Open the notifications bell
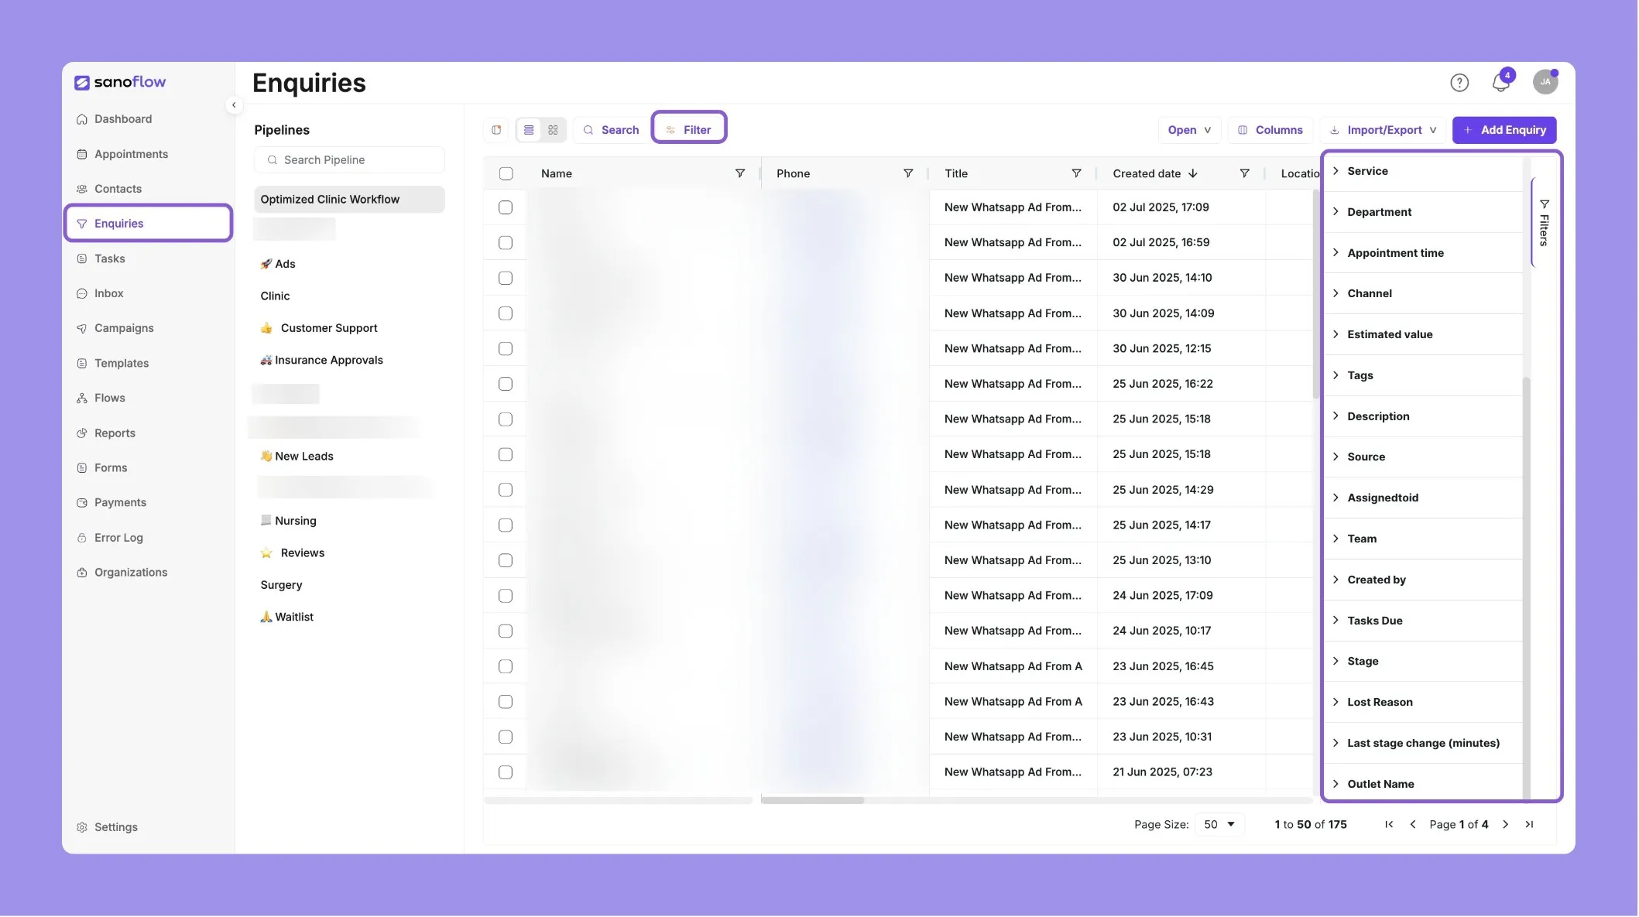1639x917 pixels. point(1500,83)
